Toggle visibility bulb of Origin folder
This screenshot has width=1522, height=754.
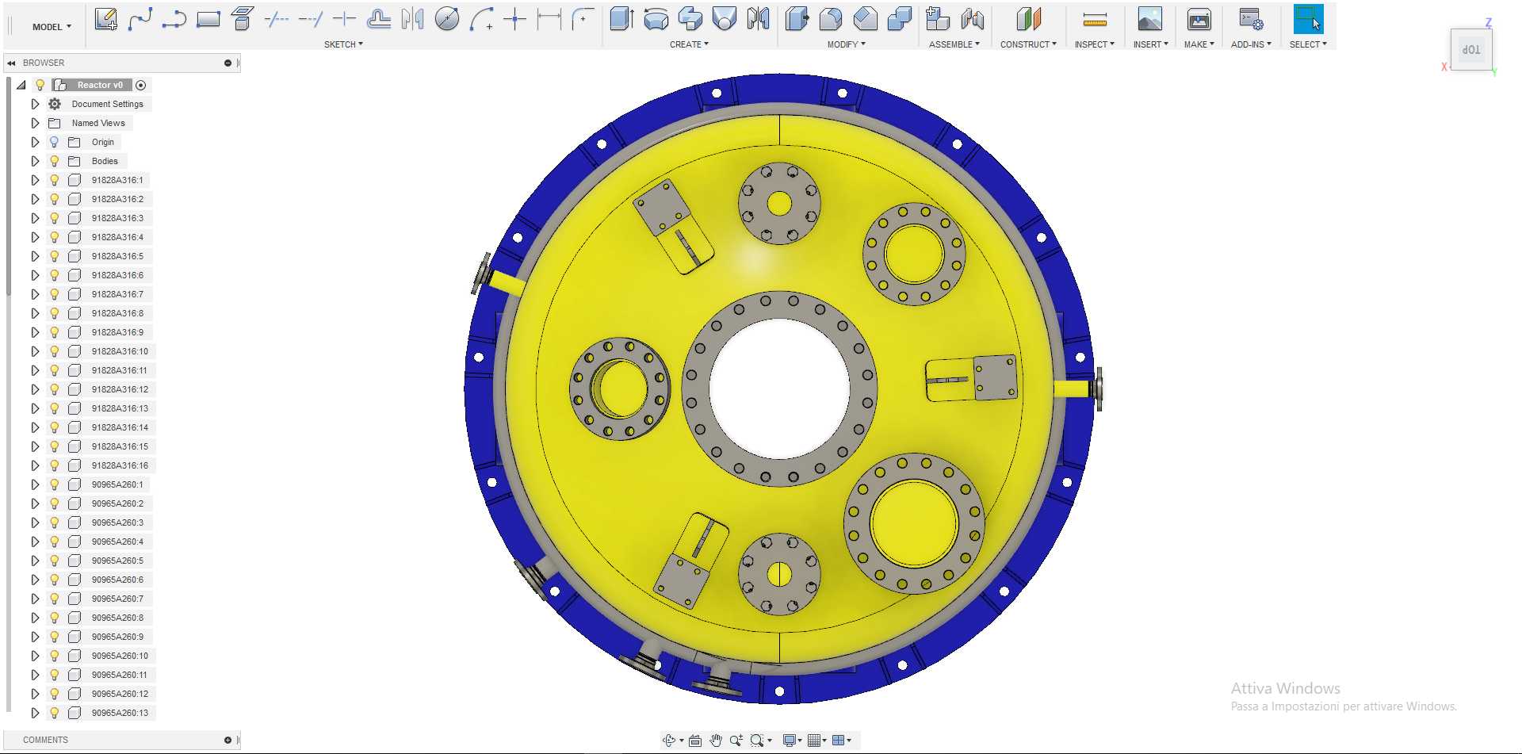click(x=54, y=142)
